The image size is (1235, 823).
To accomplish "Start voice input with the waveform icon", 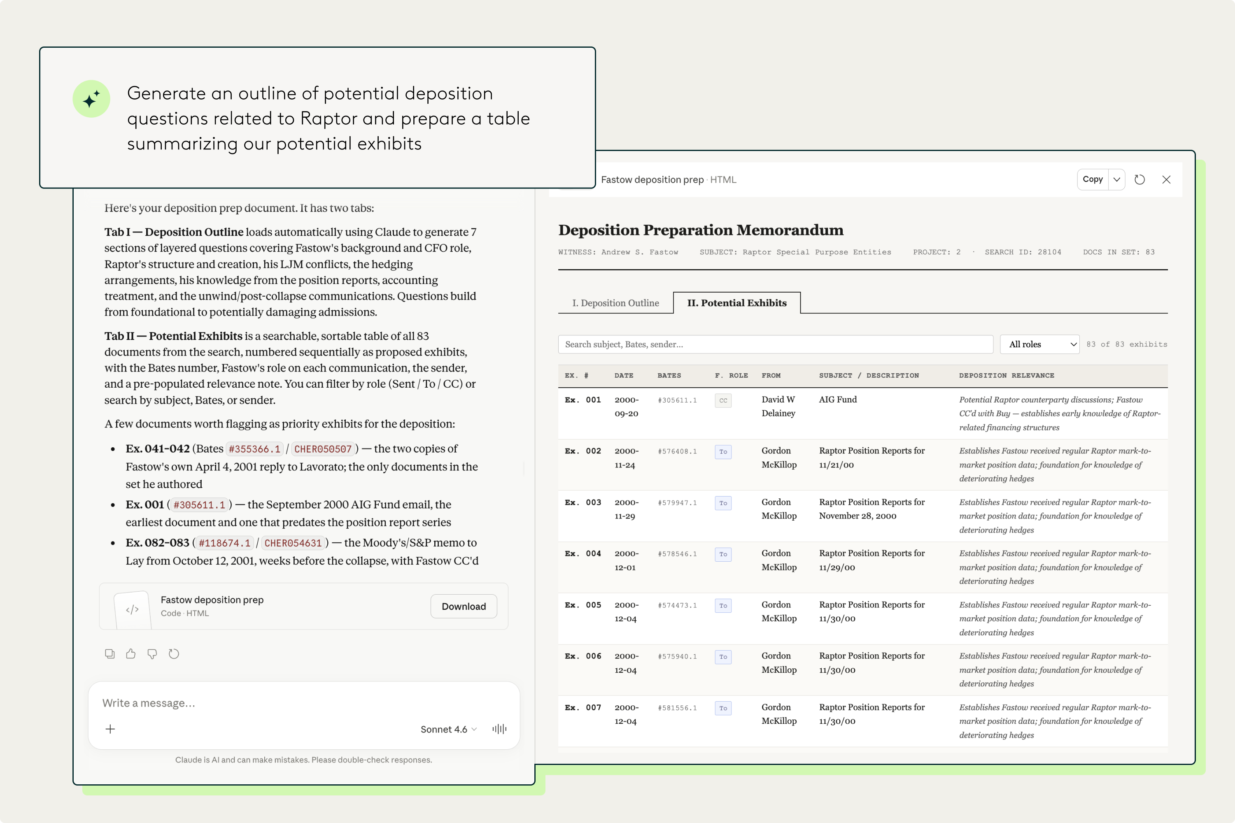I will [x=499, y=728].
